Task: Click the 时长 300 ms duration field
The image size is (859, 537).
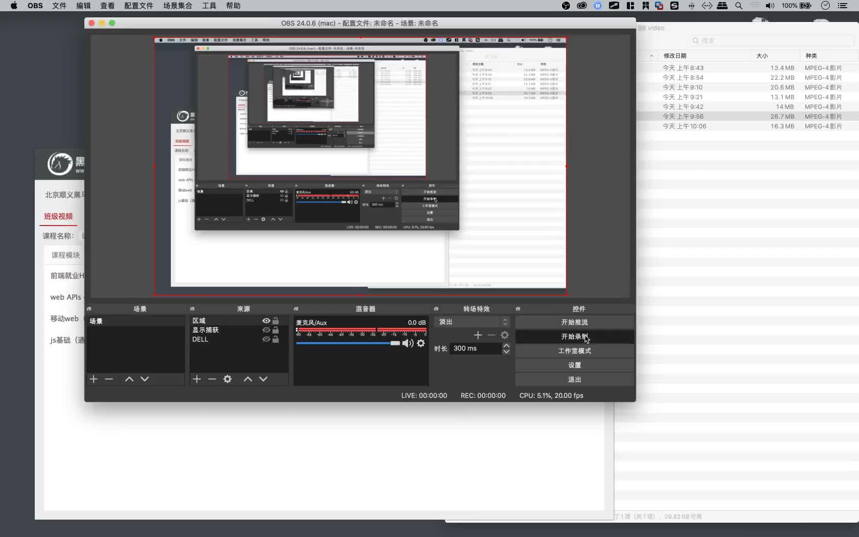Action: 476,348
